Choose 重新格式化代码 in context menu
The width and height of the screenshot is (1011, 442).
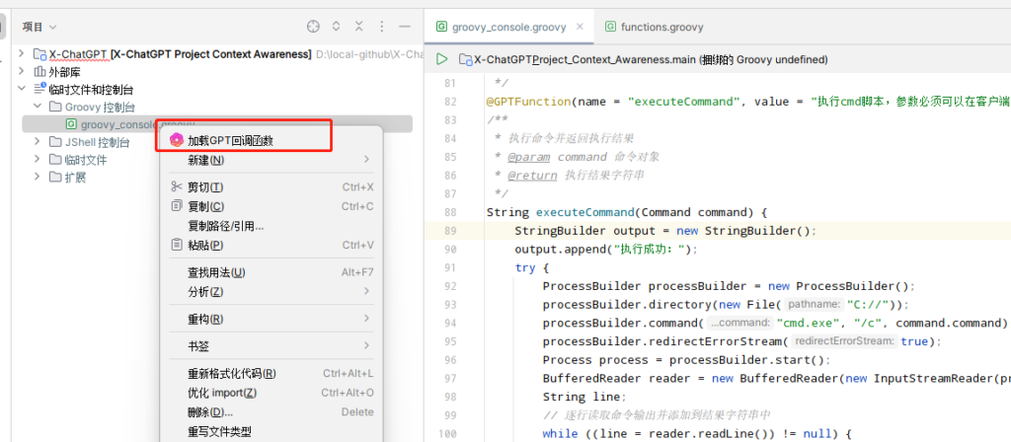click(x=231, y=374)
